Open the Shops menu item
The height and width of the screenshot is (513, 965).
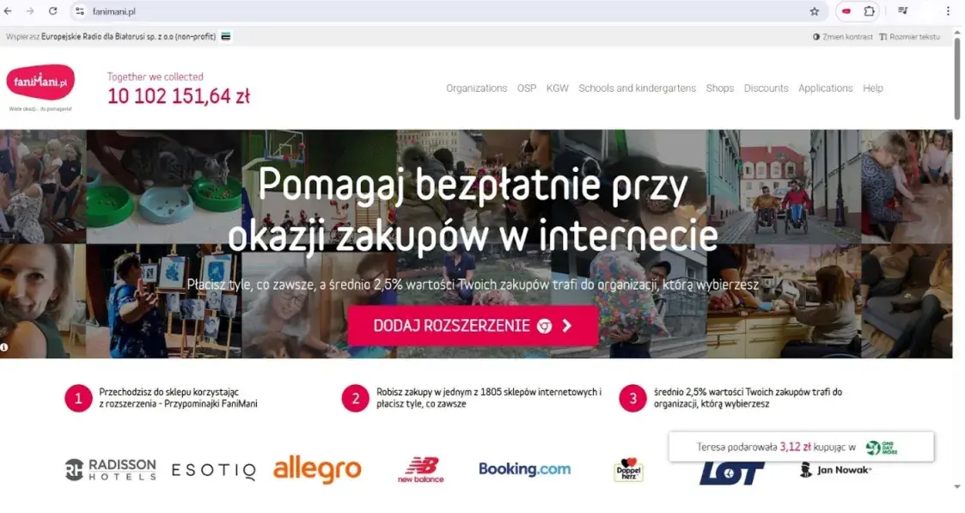coord(719,88)
